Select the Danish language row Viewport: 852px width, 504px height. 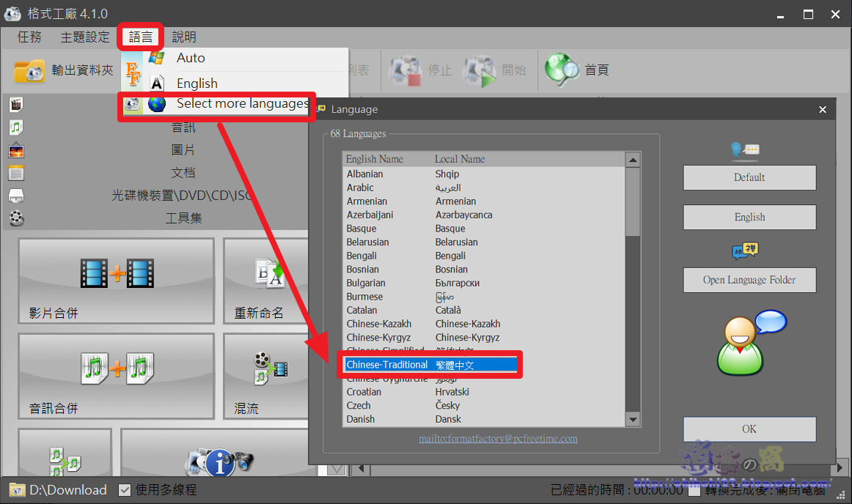pyautogui.click(x=485, y=419)
